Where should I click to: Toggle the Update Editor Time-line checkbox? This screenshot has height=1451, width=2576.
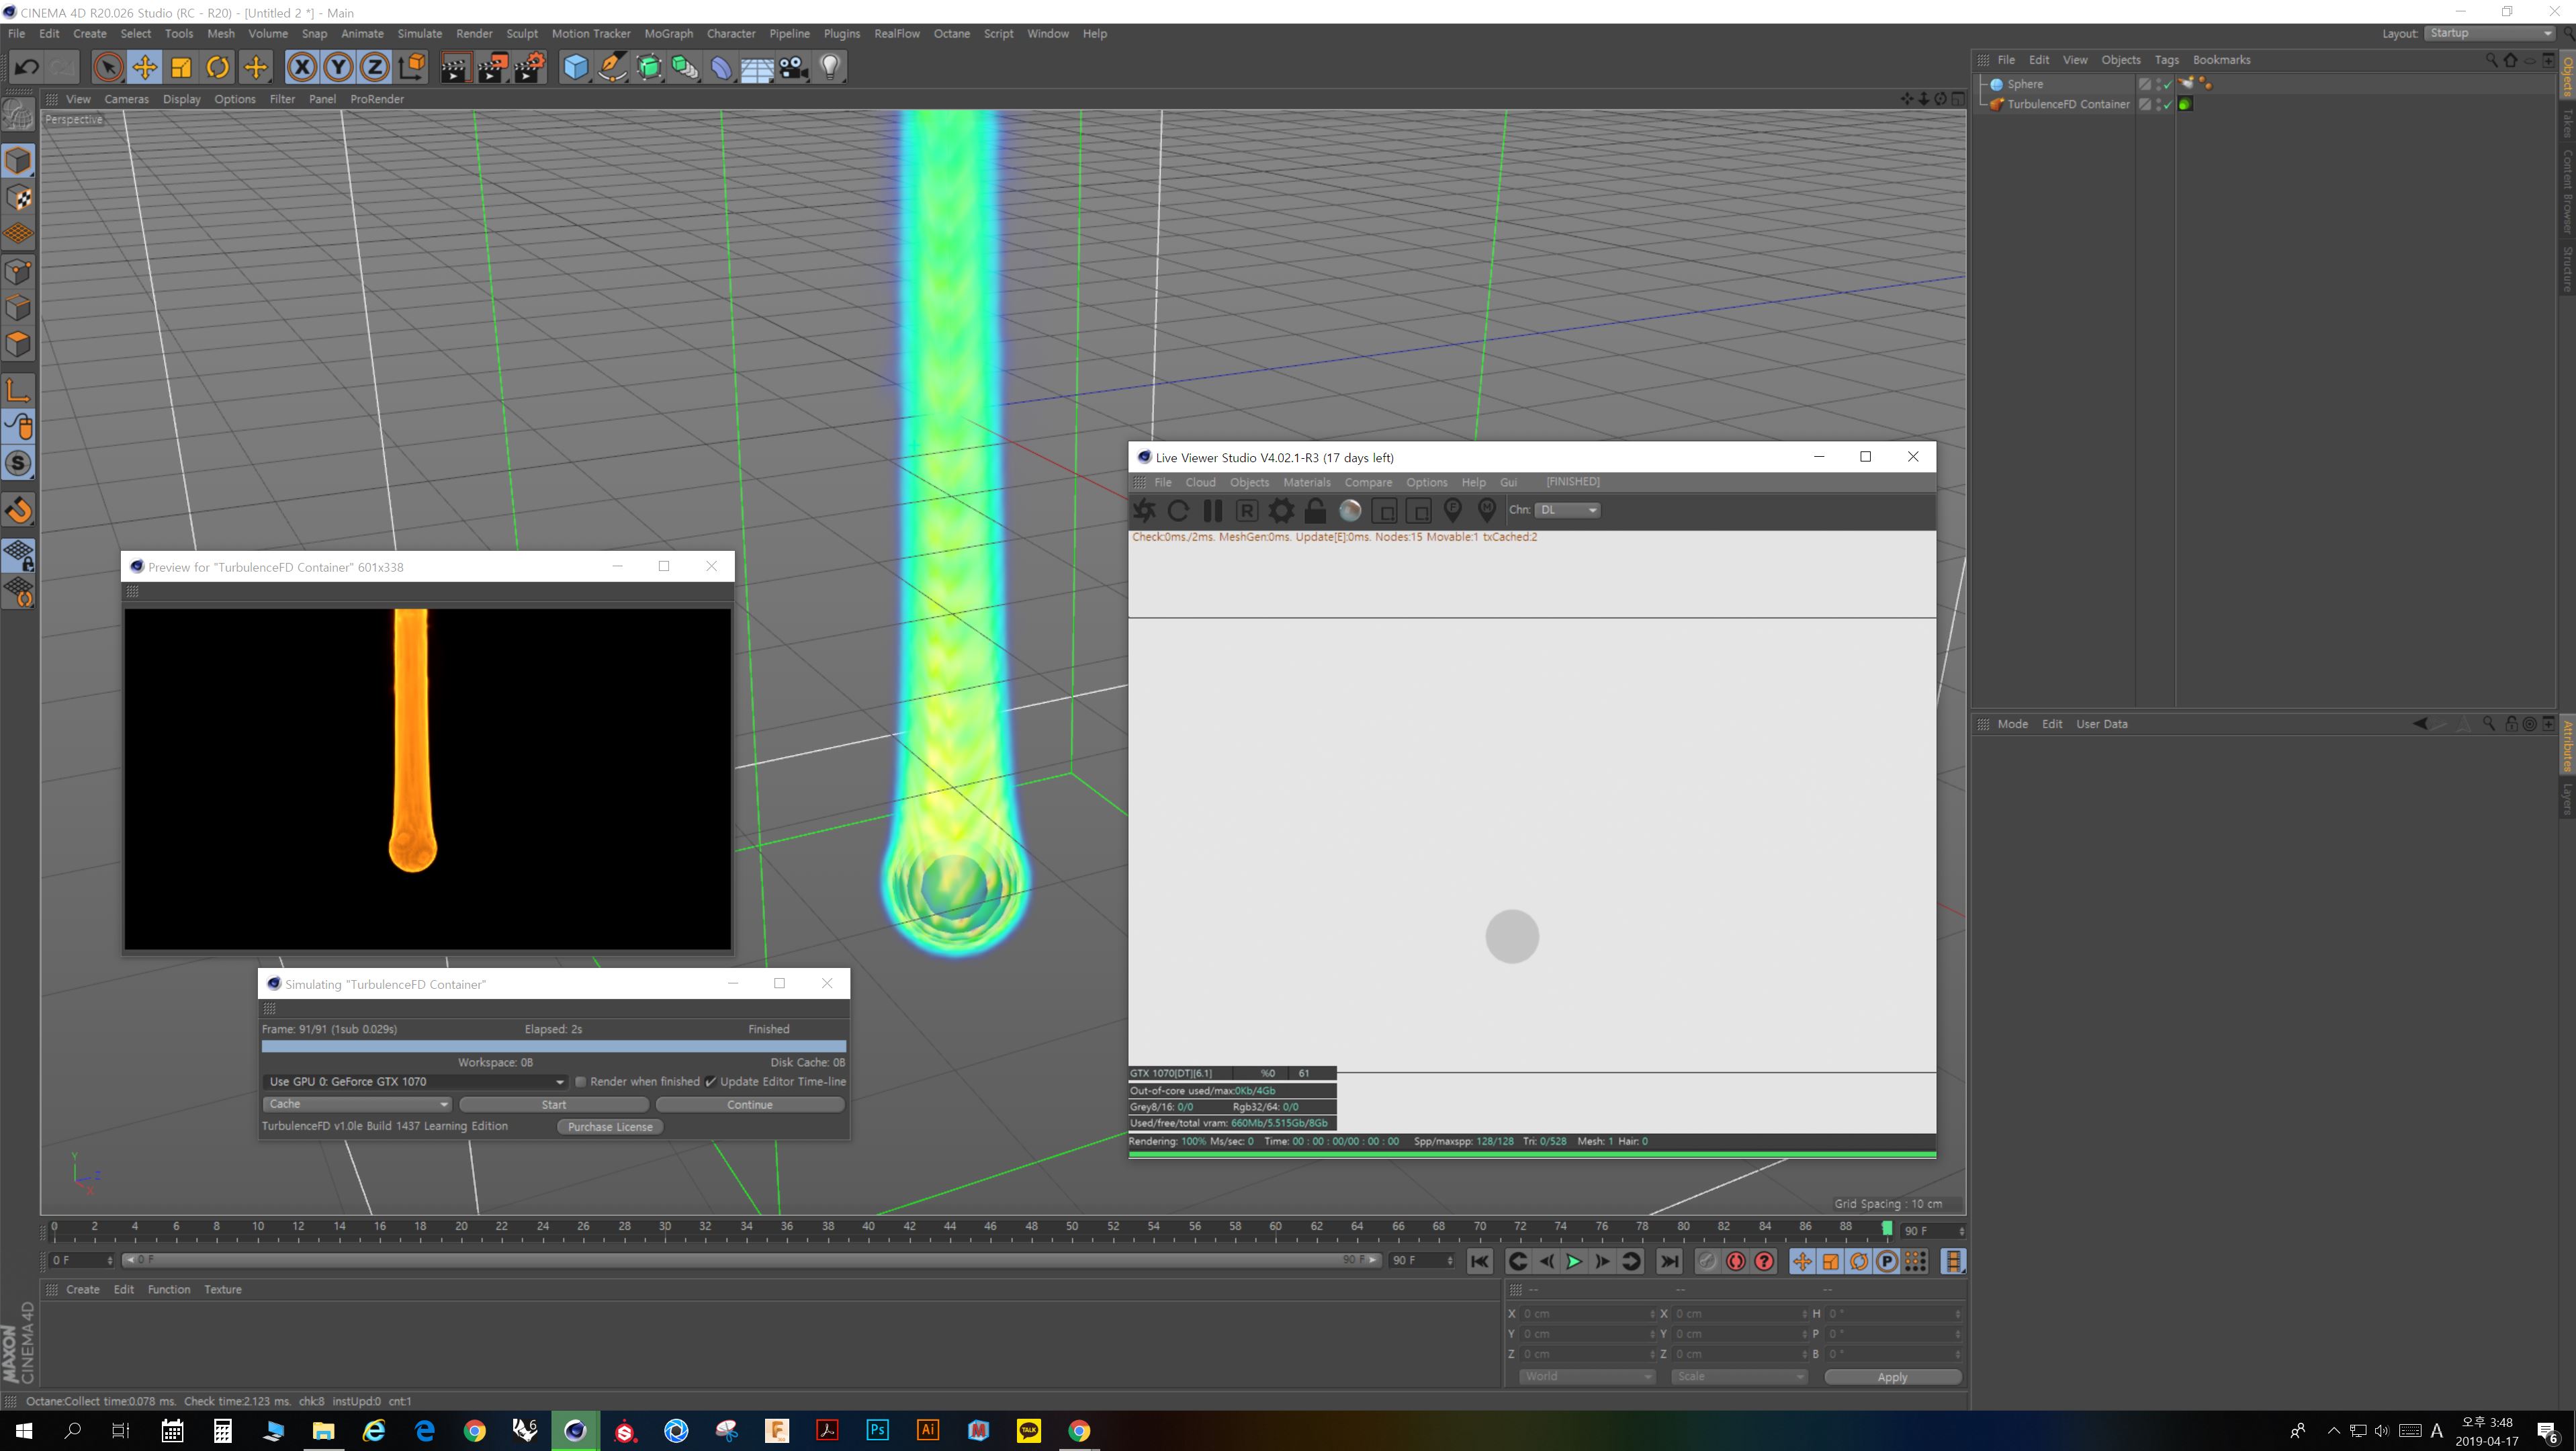click(x=711, y=1082)
